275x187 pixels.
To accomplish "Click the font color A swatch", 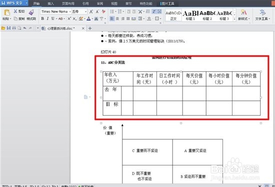I will click(x=88, y=19).
